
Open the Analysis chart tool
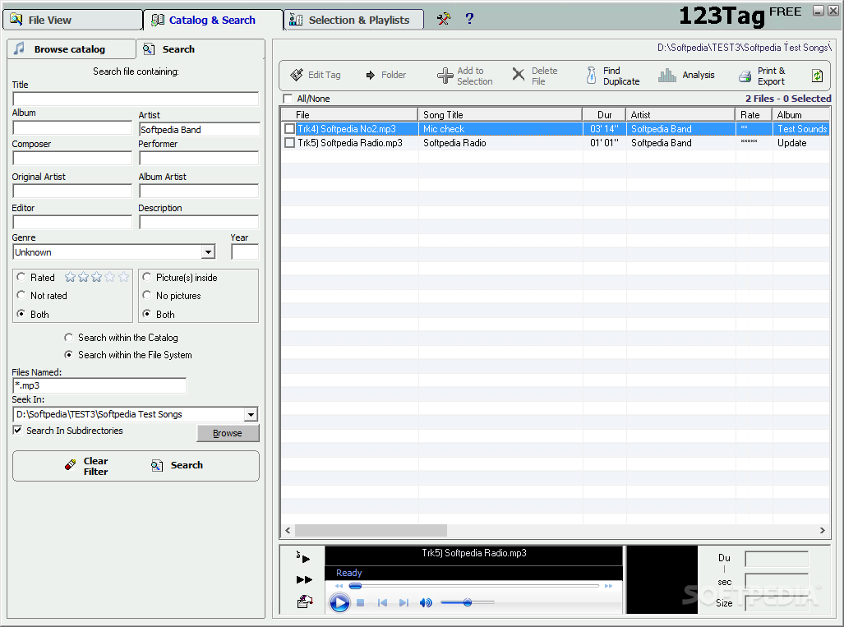point(686,75)
